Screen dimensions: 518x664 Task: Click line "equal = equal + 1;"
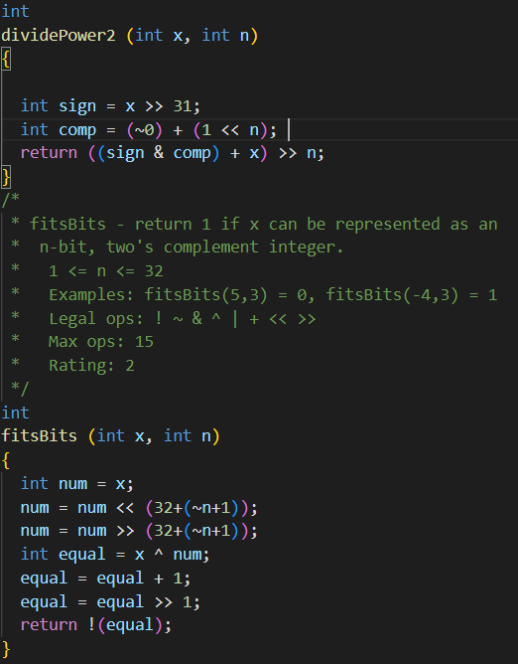pos(106,579)
